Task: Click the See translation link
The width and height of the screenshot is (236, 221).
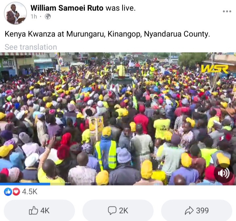Action: pos(31,47)
